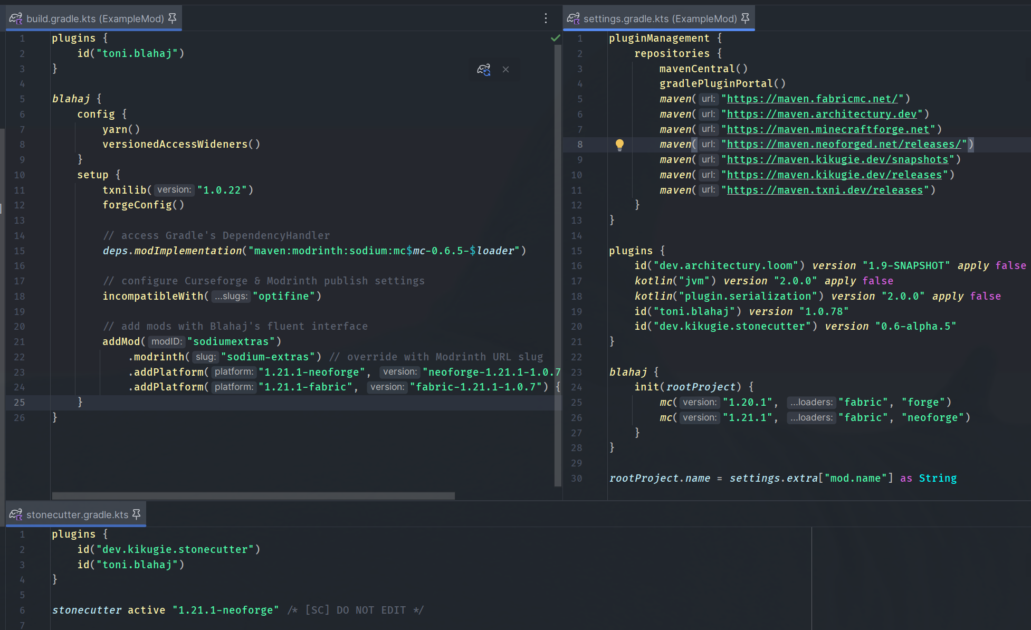Open the maven.kikugie.dev/releases URL link

pyautogui.click(x=835, y=175)
